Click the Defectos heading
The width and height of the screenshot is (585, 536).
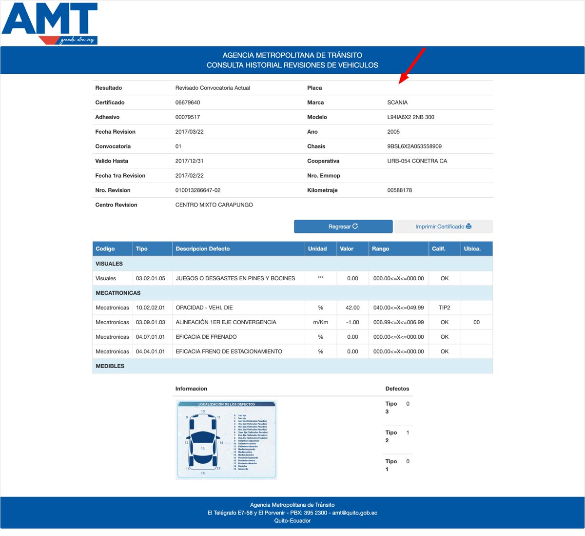397,389
